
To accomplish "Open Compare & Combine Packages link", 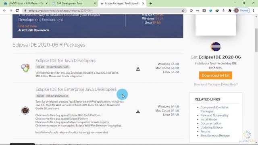I will point(214,109).
